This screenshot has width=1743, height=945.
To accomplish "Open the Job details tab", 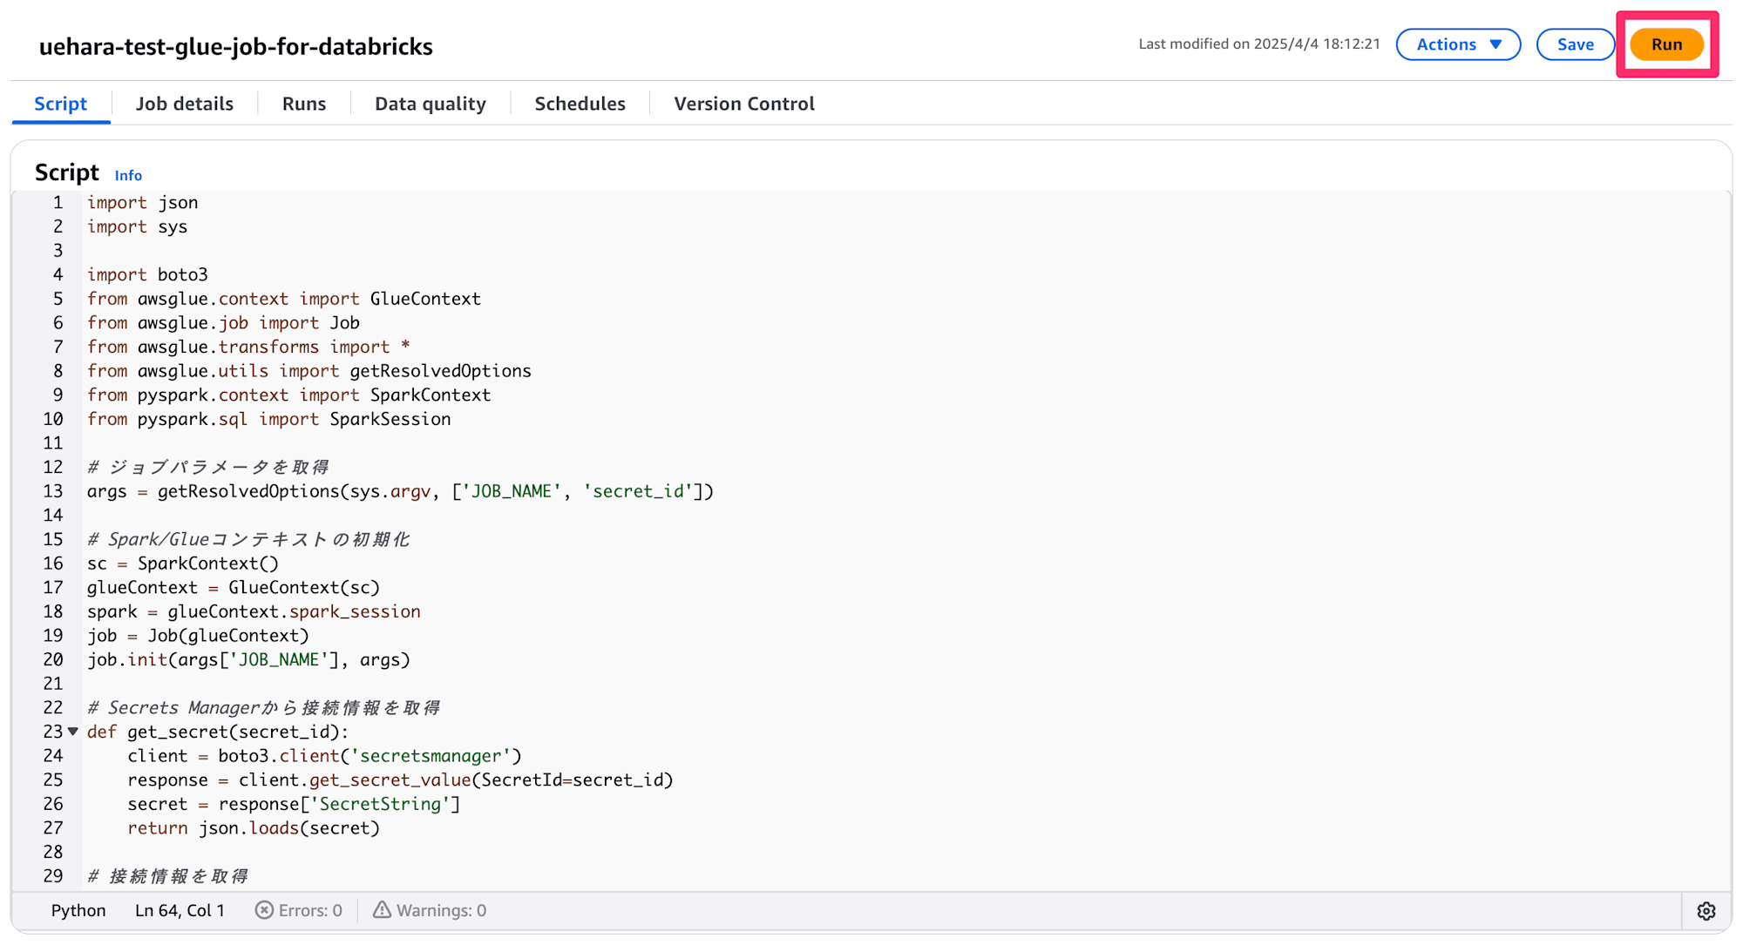I will pyautogui.click(x=185, y=104).
